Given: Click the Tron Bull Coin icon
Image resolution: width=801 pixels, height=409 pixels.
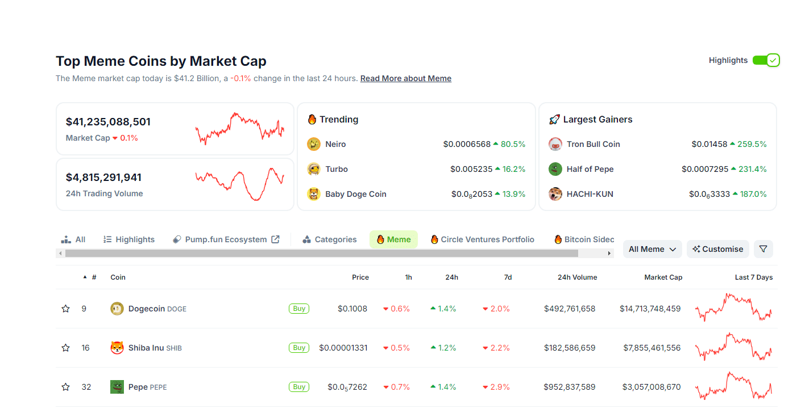Looking at the screenshot, I should coord(555,144).
